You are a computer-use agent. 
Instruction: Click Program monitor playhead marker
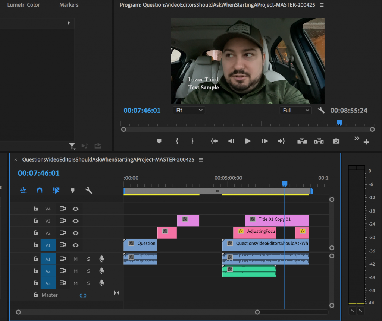pos(339,123)
